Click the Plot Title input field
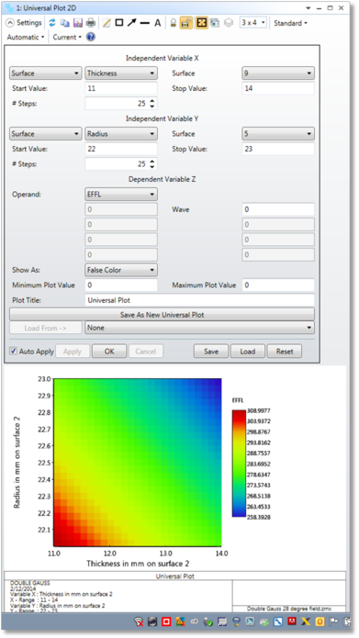359x638 pixels. pyautogui.click(x=199, y=300)
